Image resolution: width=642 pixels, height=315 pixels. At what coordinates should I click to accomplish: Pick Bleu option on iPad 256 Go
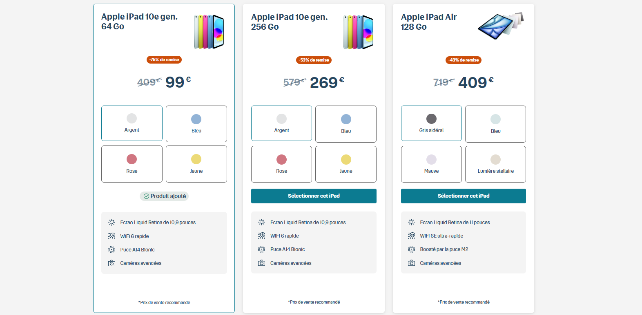(x=346, y=124)
